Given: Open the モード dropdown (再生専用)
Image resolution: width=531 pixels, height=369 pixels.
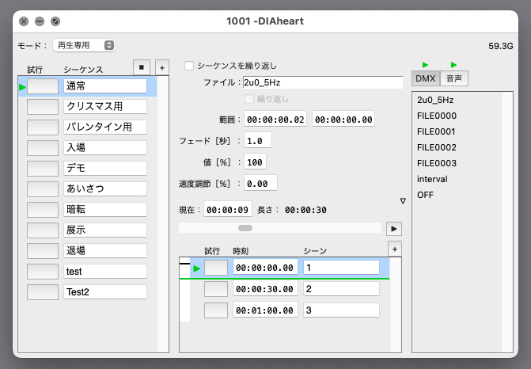Looking at the screenshot, I should tap(84, 45).
